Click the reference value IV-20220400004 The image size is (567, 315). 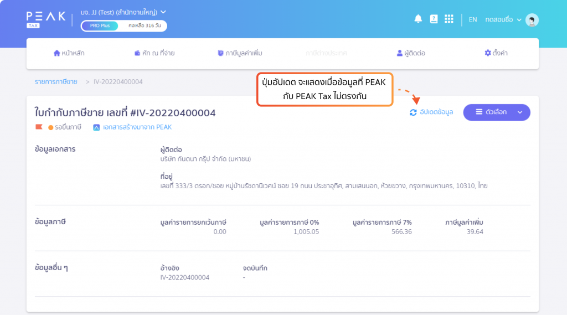[x=185, y=278]
